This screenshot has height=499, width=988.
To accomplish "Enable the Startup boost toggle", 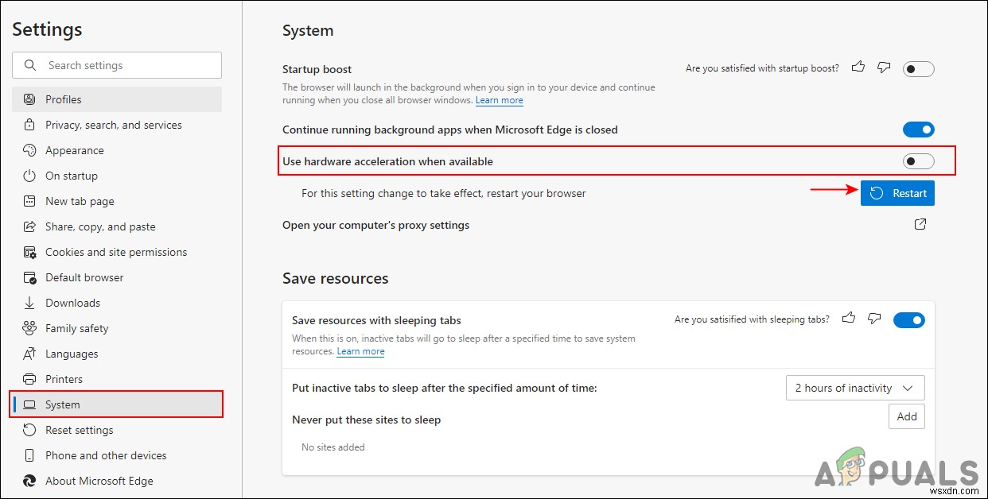I will (918, 69).
